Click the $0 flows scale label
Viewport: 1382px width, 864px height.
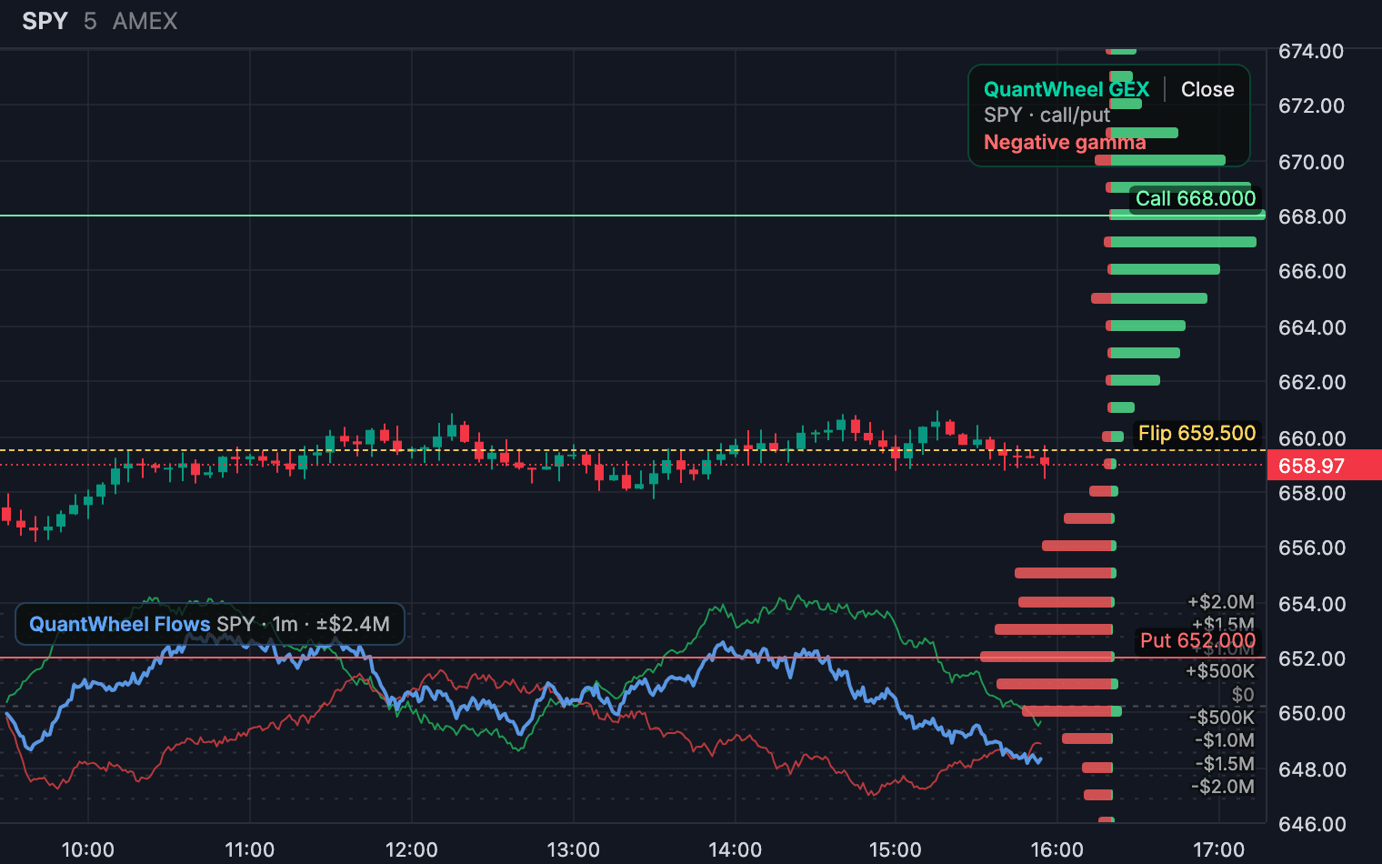[x=1243, y=695]
